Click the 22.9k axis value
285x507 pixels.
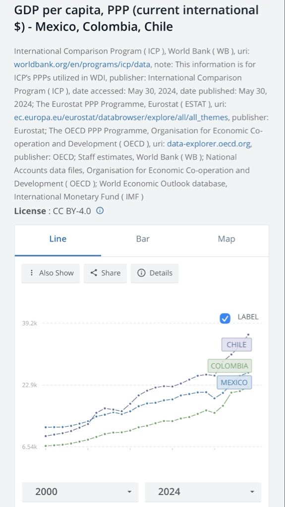click(x=29, y=385)
